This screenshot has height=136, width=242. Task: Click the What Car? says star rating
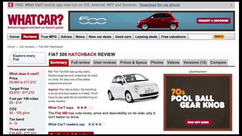85,108
